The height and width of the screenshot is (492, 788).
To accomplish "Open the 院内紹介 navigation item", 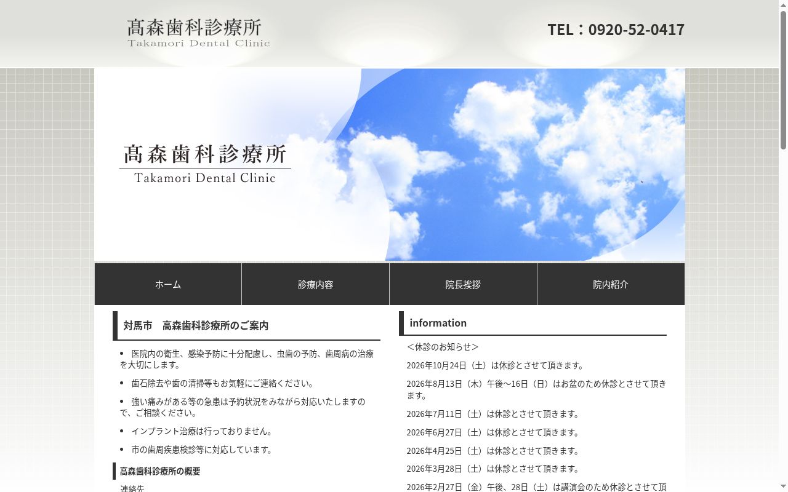I will pyautogui.click(x=611, y=284).
